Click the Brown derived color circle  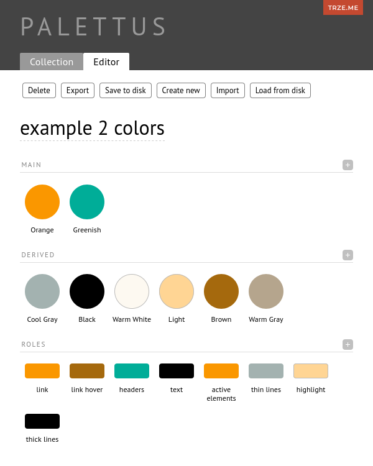pyautogui.click(x=221, y=291)
